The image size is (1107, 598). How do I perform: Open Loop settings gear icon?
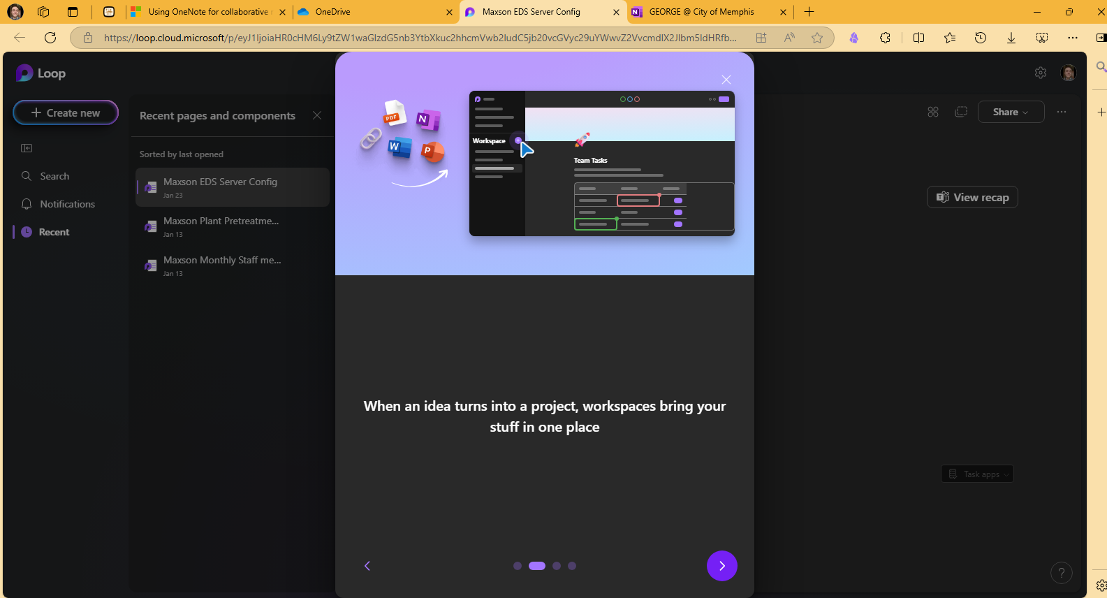pos(1040,73)
